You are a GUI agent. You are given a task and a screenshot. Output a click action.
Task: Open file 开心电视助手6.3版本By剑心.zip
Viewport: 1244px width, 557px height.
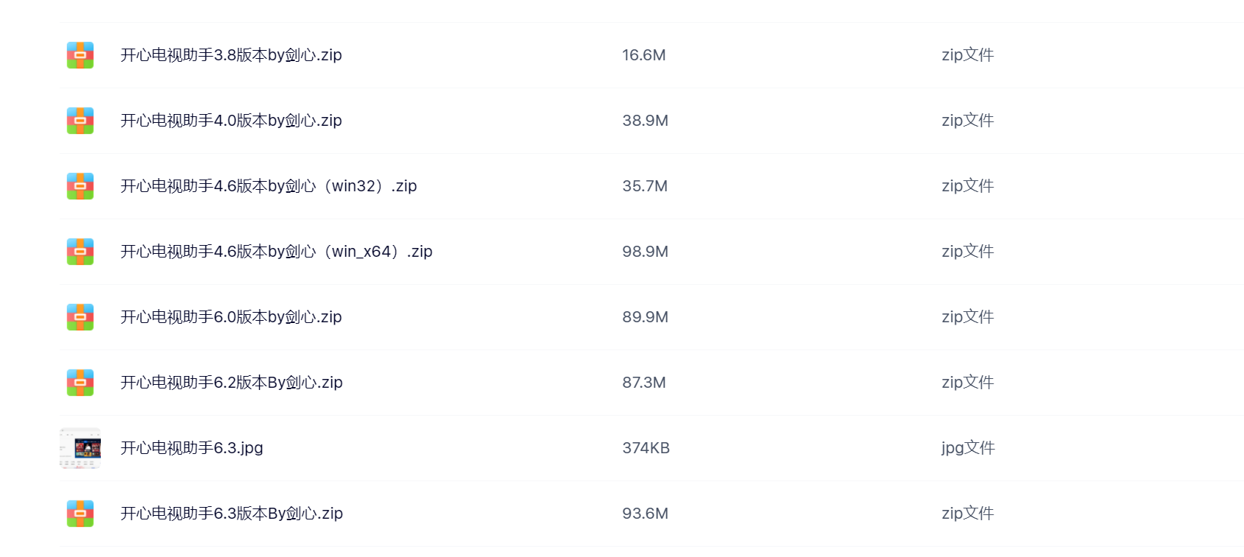coord(232,514)
